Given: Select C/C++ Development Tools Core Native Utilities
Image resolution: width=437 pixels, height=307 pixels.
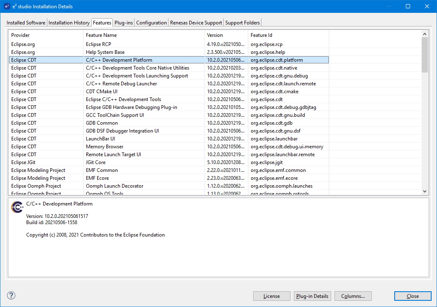Looking at the screenshot, I should pyautogui.click(x=168, y=68).
